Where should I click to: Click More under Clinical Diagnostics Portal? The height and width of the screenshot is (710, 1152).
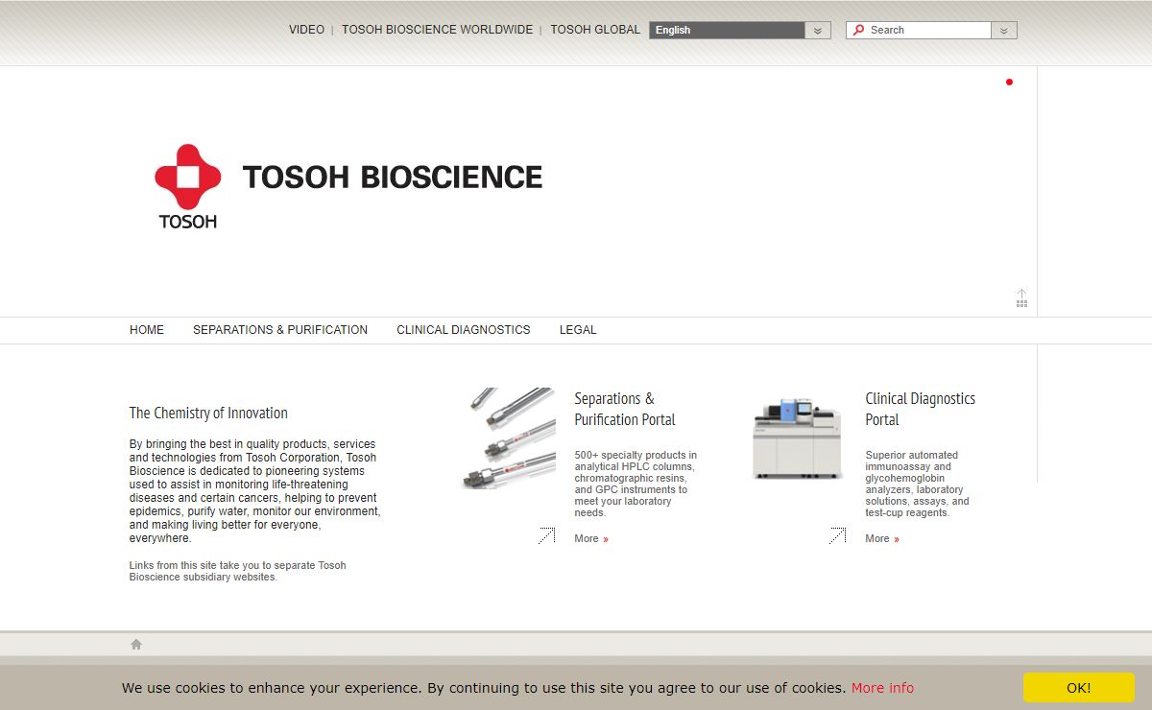(x=882, y=539)
